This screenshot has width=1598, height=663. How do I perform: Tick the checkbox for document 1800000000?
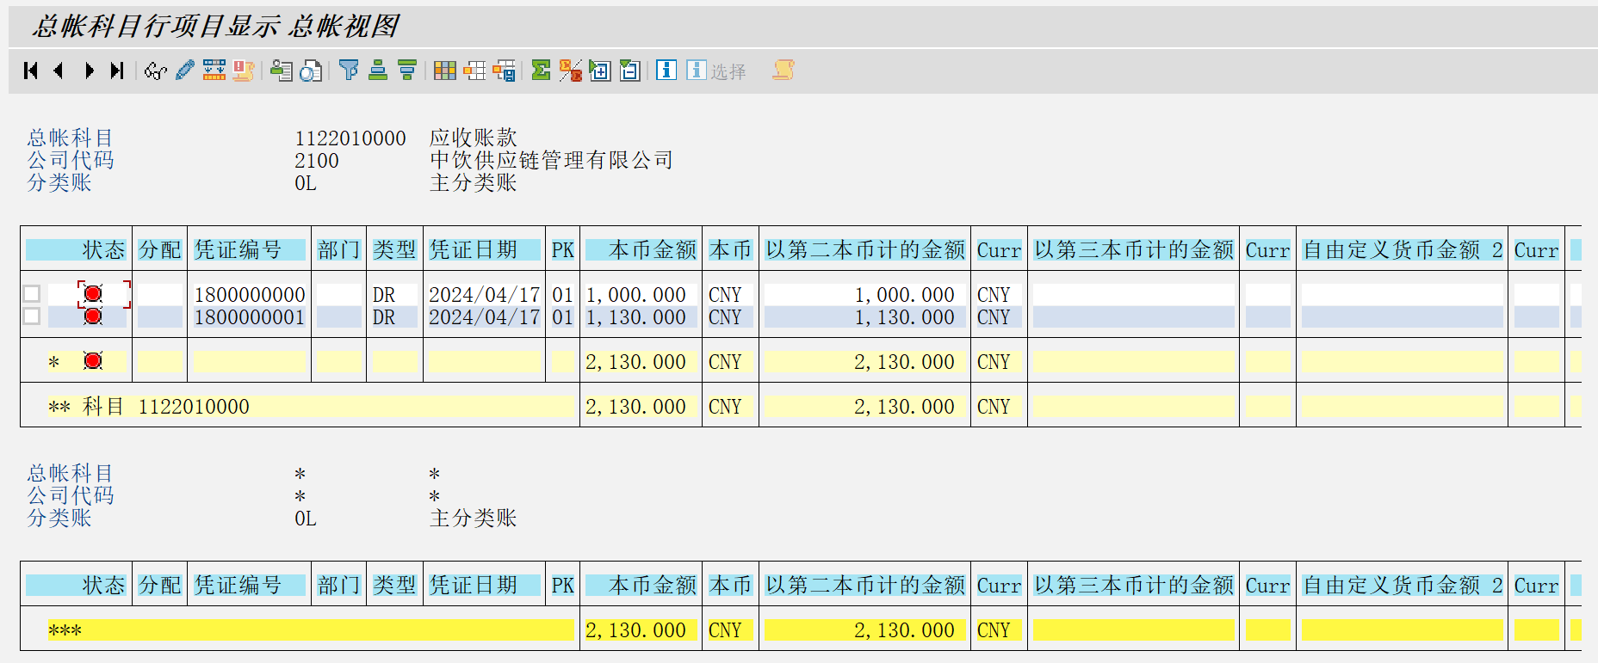click(x=32, y=294)
